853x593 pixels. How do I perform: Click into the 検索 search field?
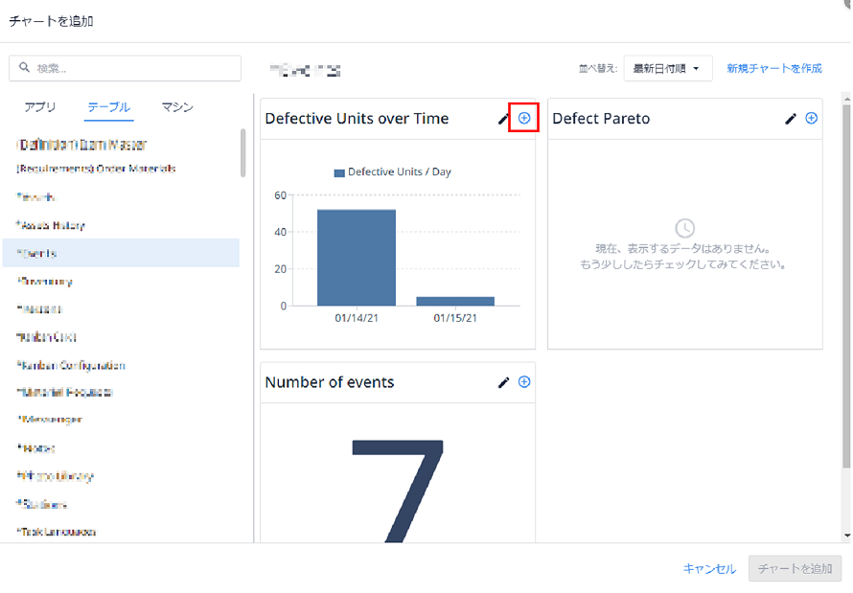click(126, 68)
